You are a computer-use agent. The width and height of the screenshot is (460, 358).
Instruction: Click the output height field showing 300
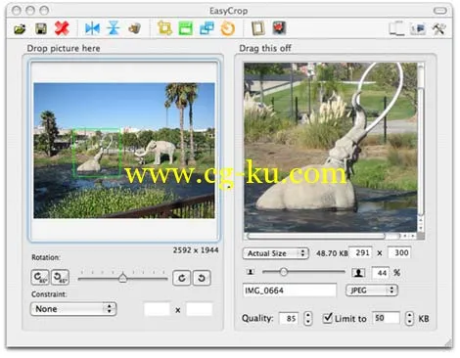tap(399, 252)
